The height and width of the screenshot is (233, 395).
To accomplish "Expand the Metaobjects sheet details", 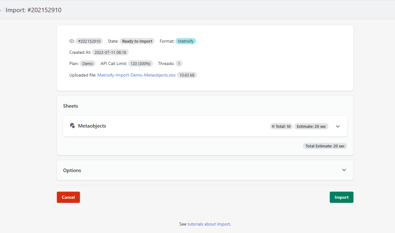I will pos(338,126).
